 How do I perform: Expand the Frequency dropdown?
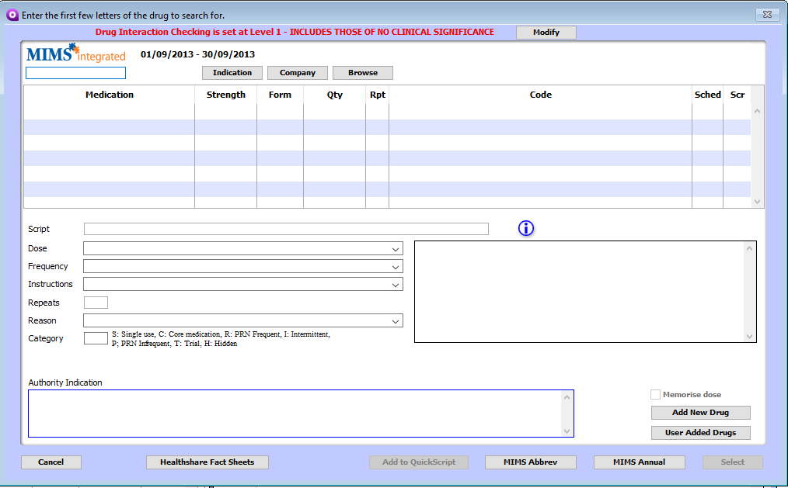(x=397, y=266)
